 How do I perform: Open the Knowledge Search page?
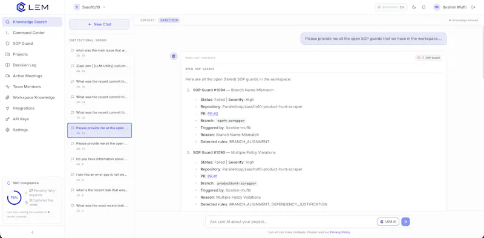(x=32, y=22)
